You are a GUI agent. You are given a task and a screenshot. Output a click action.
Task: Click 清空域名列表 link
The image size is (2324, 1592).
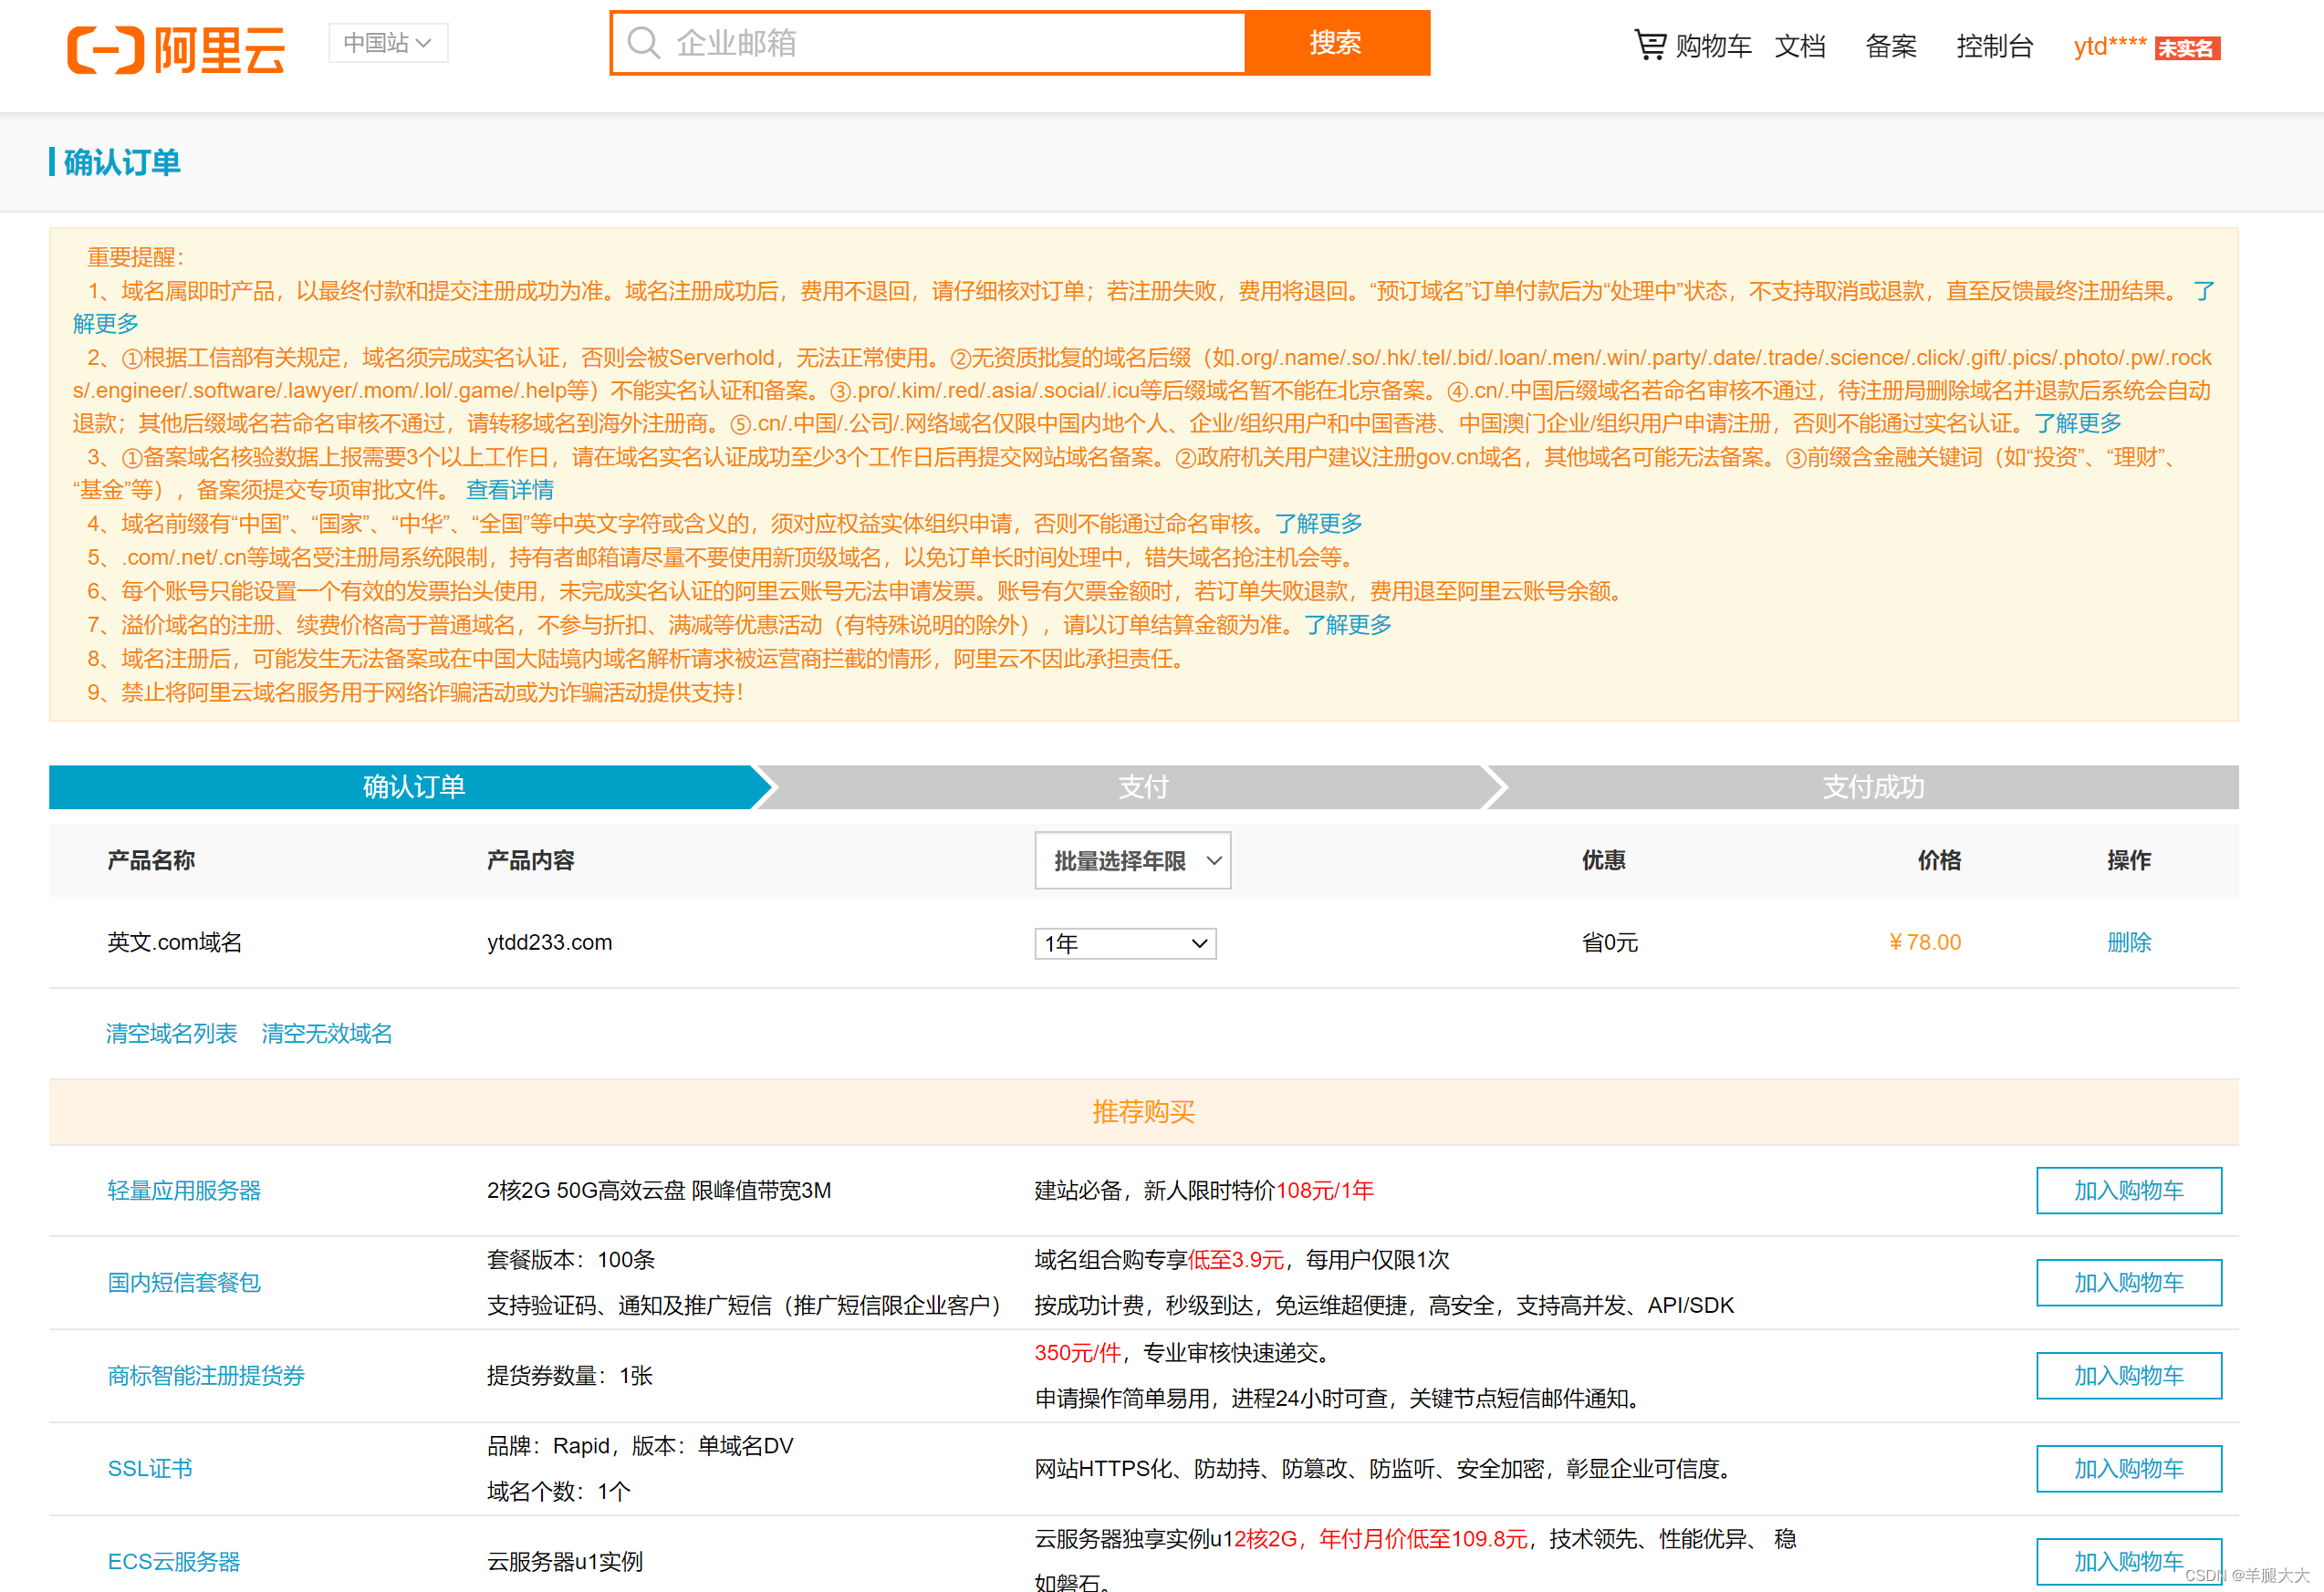coord(172,1033)
